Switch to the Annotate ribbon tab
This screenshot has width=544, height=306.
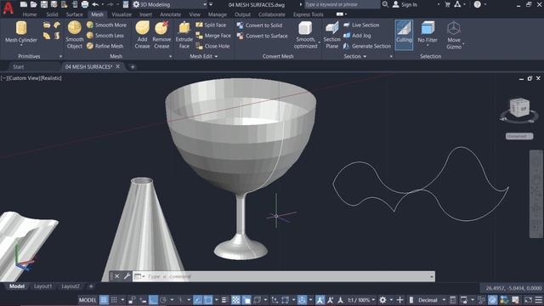click(170, 14)
